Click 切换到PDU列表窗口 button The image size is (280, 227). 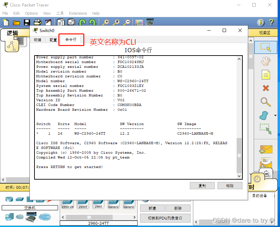[165, 218]
